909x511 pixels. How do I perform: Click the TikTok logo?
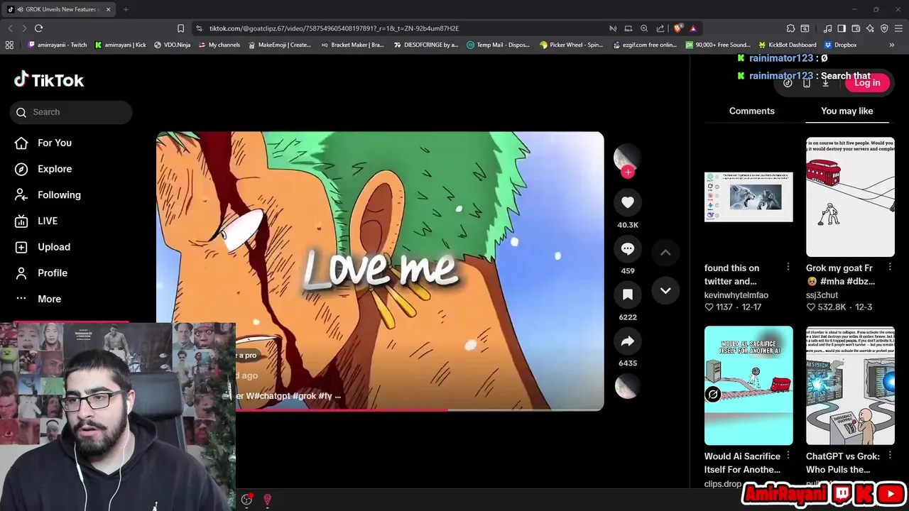pyautogui.click(x=49, y=80)
